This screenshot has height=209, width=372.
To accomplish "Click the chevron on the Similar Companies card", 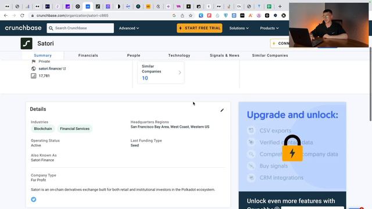I will tap(180, 73).
